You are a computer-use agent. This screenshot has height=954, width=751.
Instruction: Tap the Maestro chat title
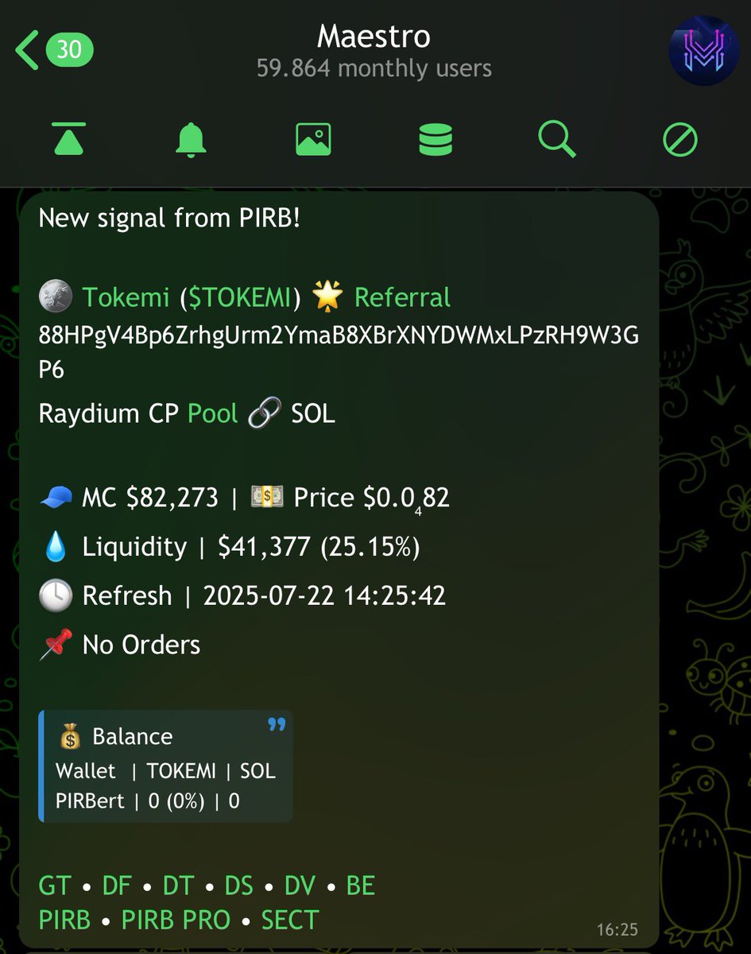[x=374, y=37]
